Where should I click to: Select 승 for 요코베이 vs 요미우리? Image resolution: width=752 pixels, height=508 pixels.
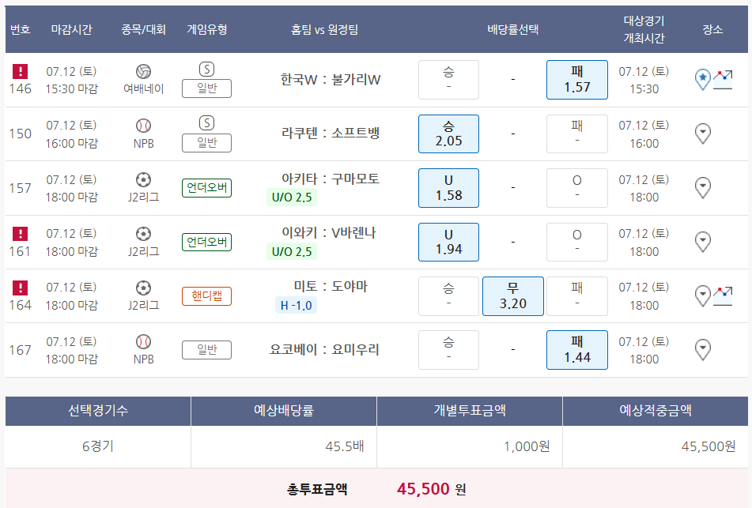448,349
